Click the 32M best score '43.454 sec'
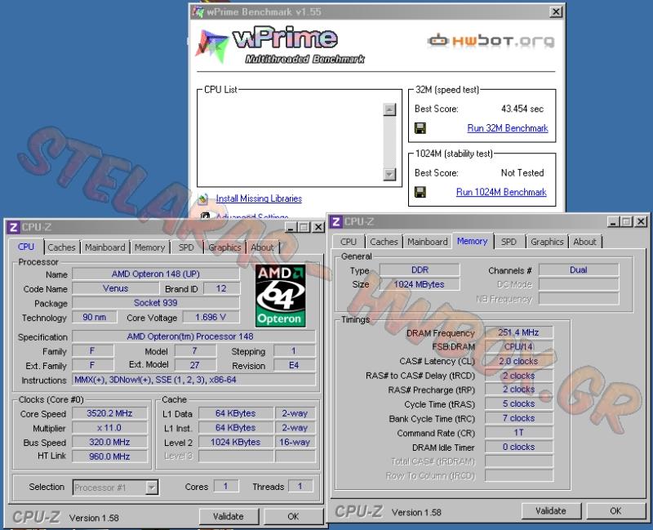The image size is (653, 530). 522,109
